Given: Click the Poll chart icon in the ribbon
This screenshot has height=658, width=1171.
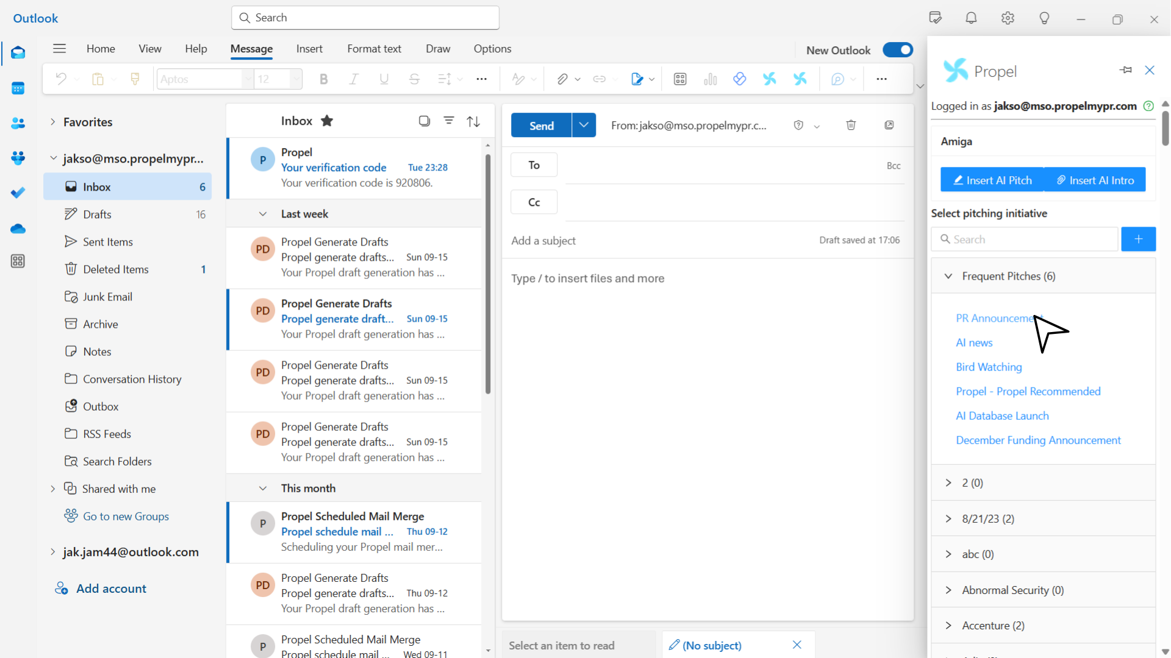Looking at the screenshot, I should pos(710,79).
